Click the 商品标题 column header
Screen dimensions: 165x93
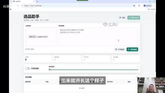pyautogui.click(x=28, y=82)
